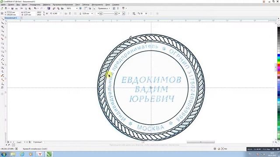Pick the Artistic Media tool
Viewport: 280px width, 157px height.
(x=2, y=39)
